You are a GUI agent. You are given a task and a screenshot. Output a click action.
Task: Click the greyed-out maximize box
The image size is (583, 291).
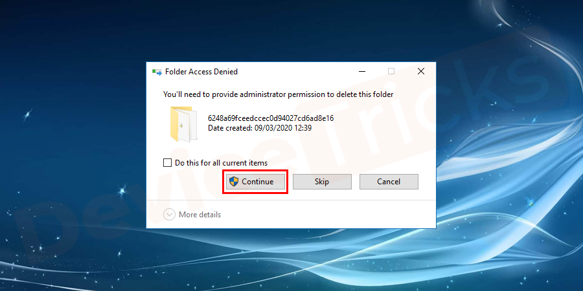[391, 71]
